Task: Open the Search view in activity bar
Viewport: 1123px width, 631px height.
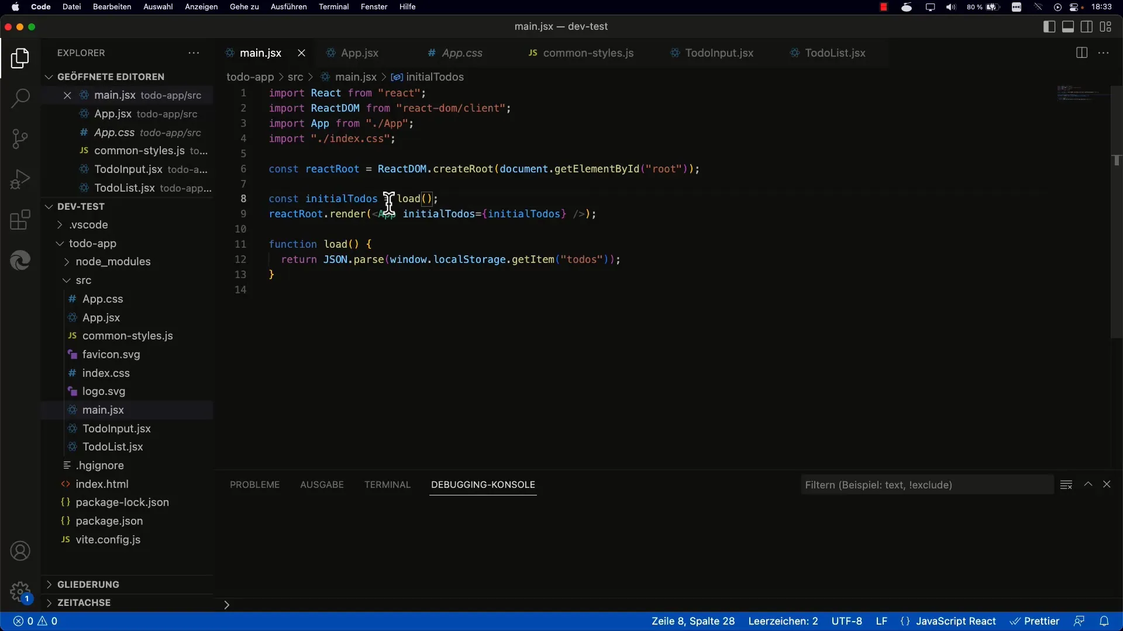Action: point(20,98)
